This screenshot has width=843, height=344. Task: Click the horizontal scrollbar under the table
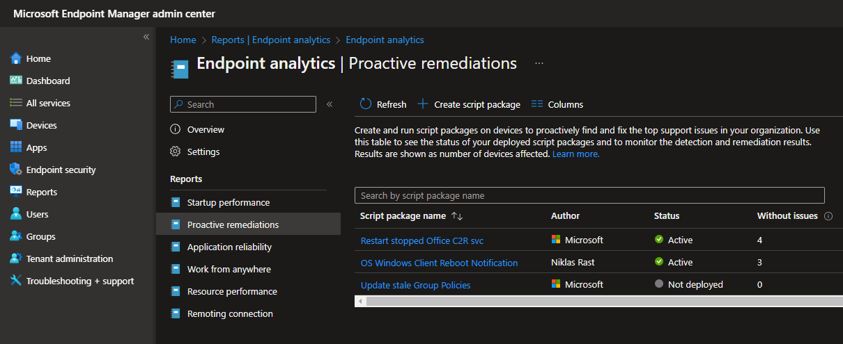pos(599,302)
